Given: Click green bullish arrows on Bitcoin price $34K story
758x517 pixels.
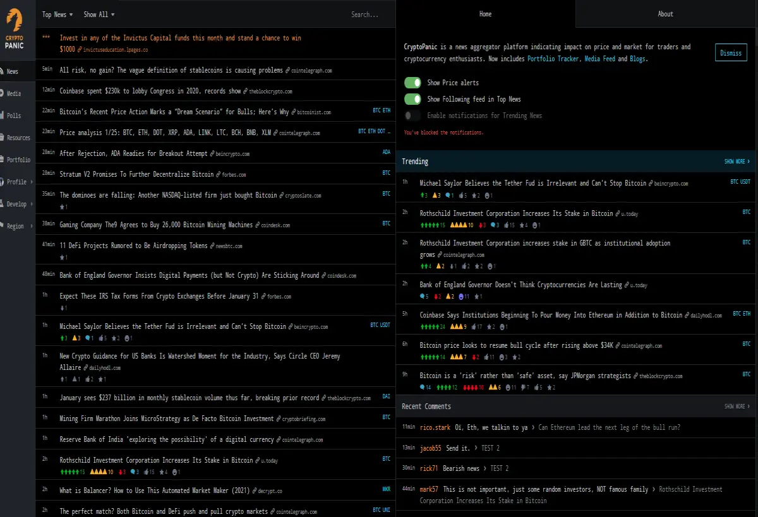Looking at the screenshot, I should [430, 357].
